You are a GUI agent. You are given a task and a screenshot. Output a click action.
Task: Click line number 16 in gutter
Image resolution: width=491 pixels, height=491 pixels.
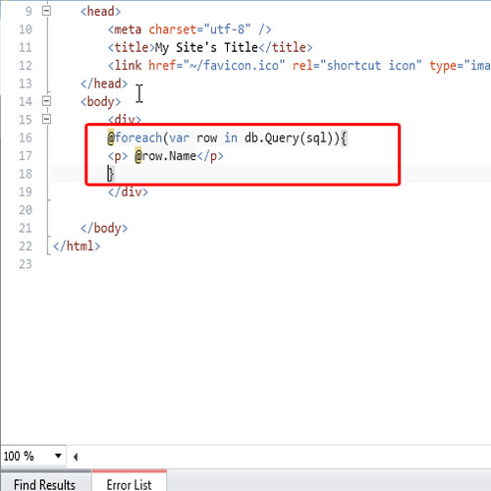pos(26,137)
